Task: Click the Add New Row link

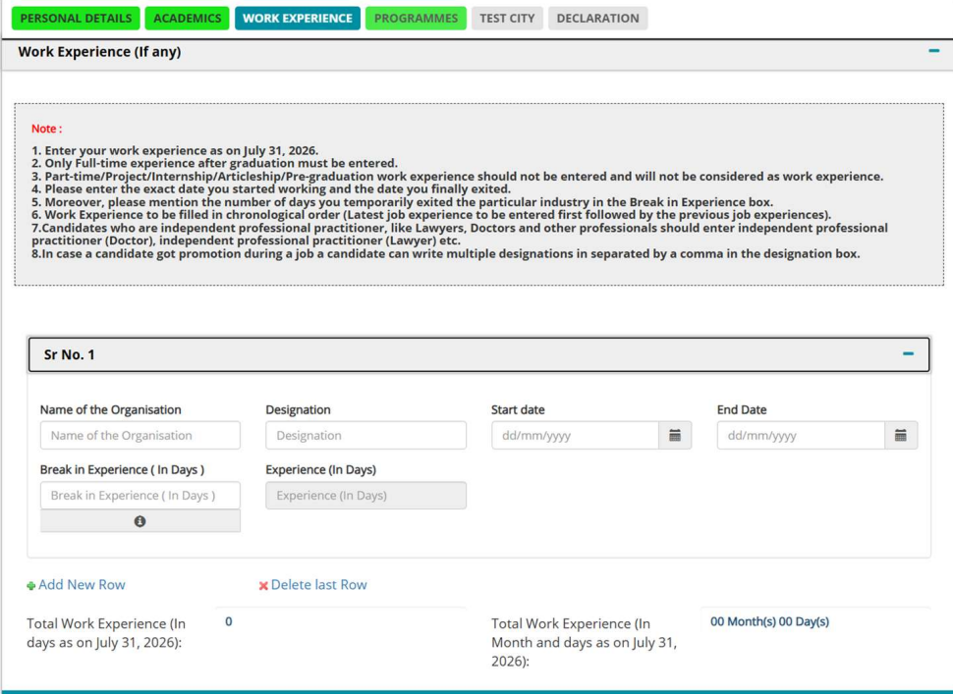Action: click(x=82, y=585)
